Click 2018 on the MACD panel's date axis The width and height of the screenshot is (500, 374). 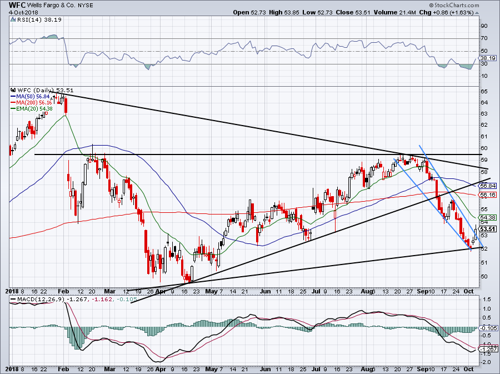[13, 369]
